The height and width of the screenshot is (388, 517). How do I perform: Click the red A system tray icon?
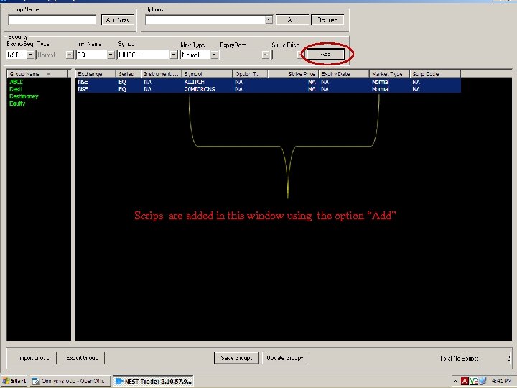click(x=465, y=381)
